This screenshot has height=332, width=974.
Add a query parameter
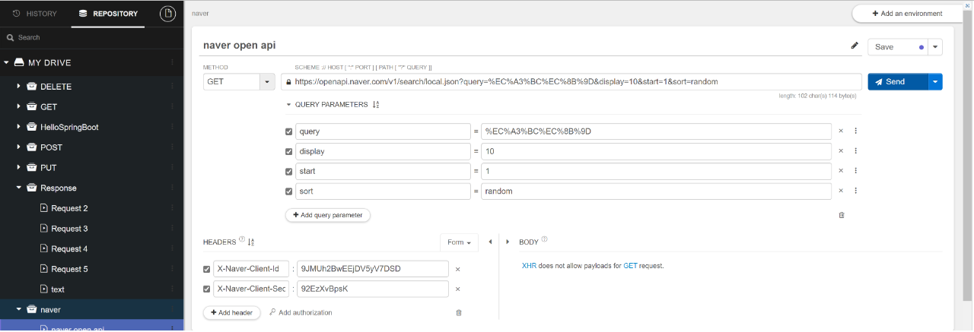tap(328, 215)
